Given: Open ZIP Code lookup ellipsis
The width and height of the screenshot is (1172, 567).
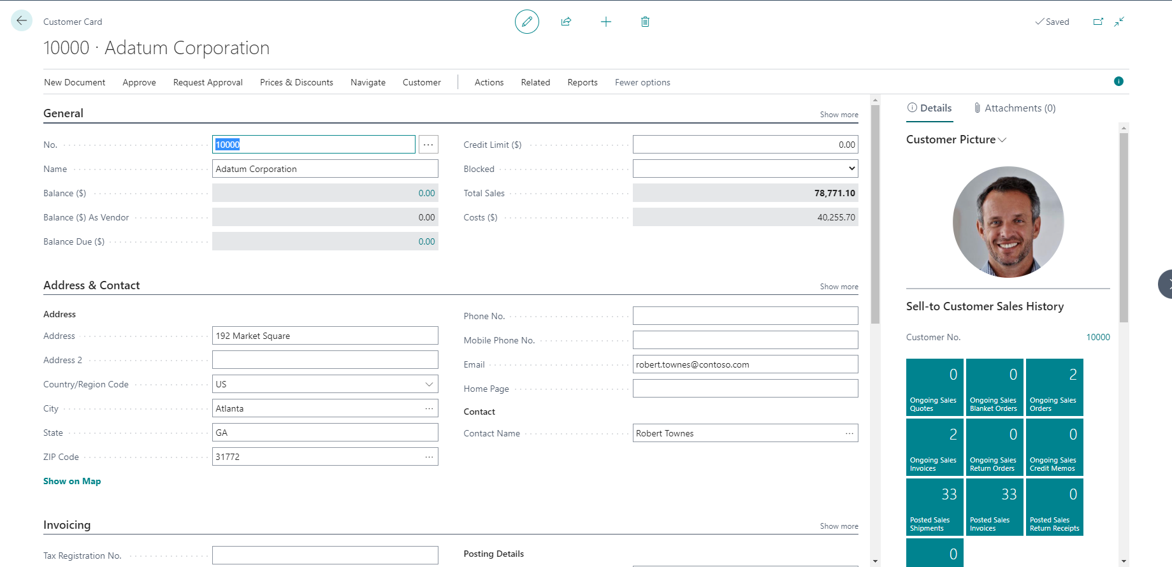Looking at the screenshot, I should click(430, 457).
